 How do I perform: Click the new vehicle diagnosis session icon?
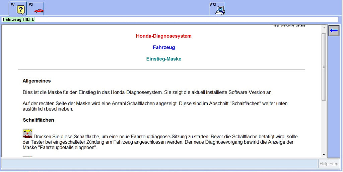click(x=27, y=133)
